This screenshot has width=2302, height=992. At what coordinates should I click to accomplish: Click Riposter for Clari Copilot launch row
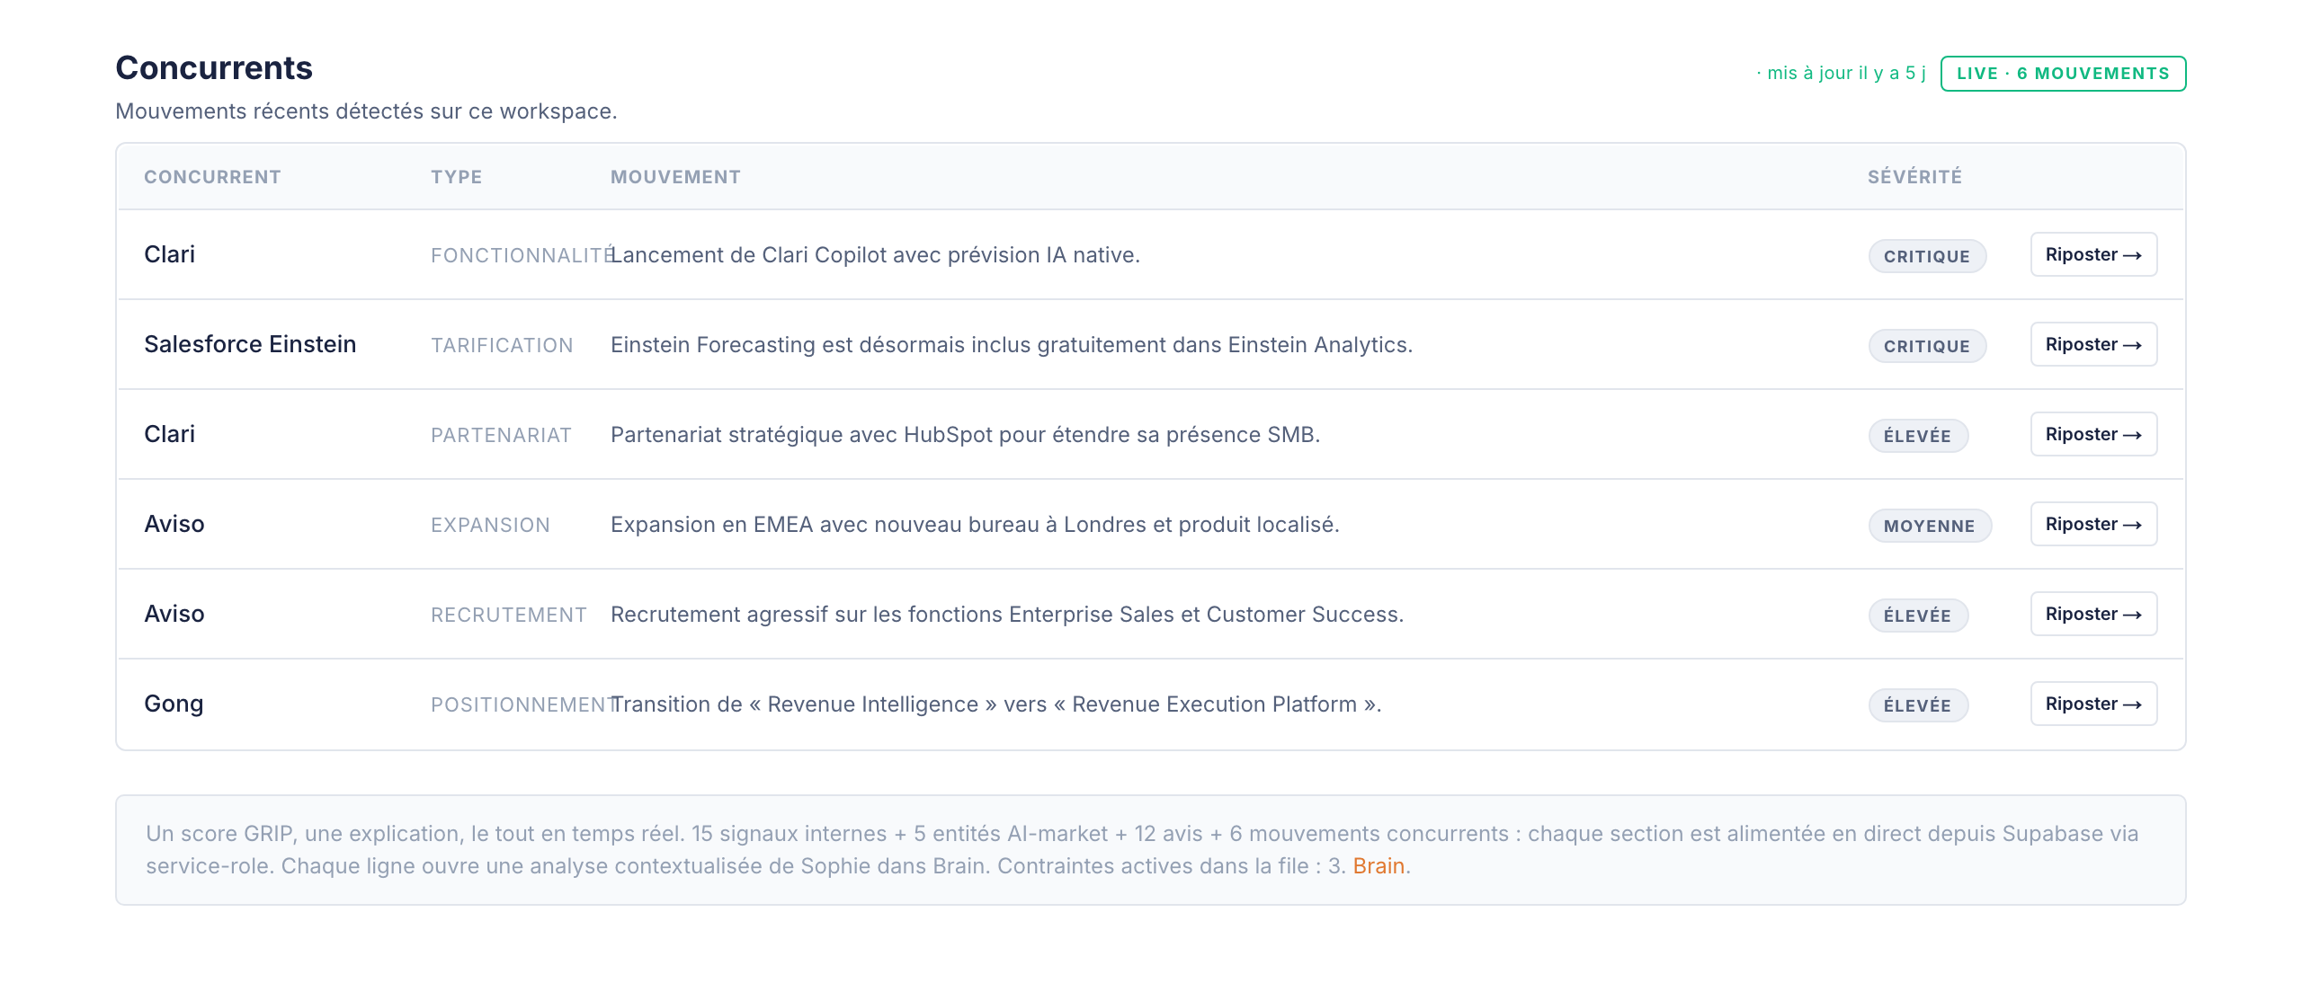2093,254
